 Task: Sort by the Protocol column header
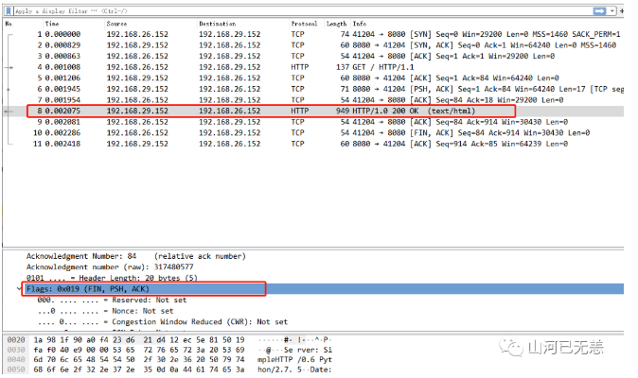(304, 24)
